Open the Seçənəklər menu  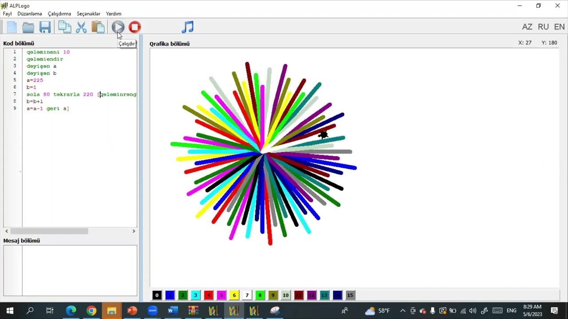(x=88, y=14)
